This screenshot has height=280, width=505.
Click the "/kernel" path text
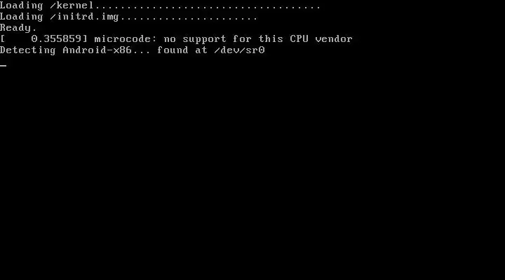click(72, 6)
